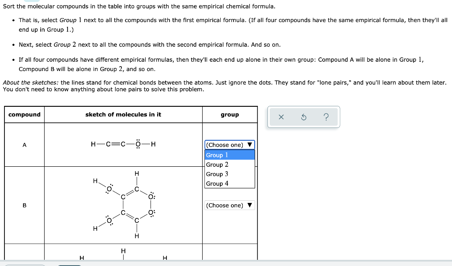This screenshot has width=452, height=266.
Task: Click the dropdown arrow beside Compound A's selector
Action: (250, 145)
